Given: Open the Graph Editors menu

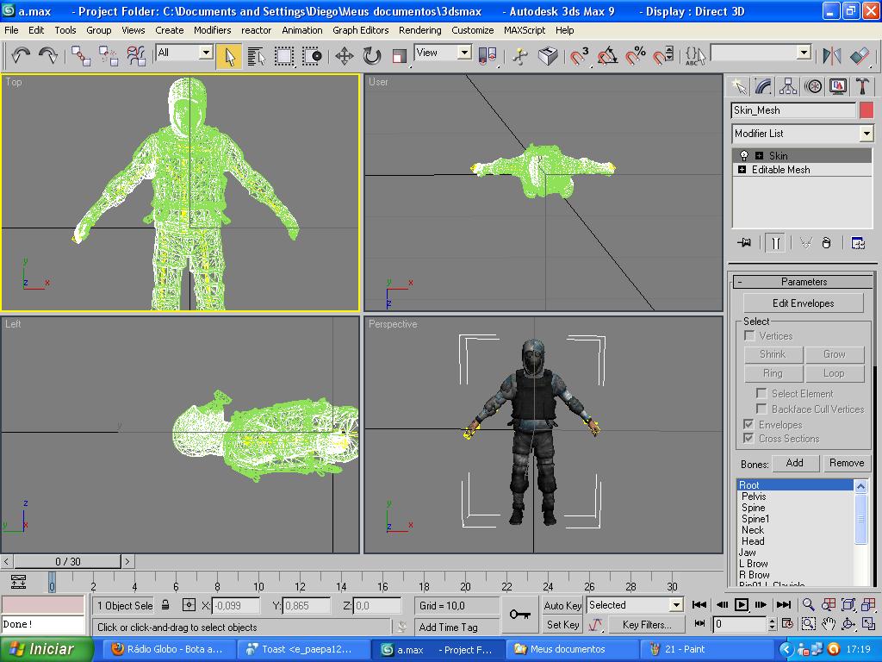Looking at the screenshot, I should pos(361,30).
